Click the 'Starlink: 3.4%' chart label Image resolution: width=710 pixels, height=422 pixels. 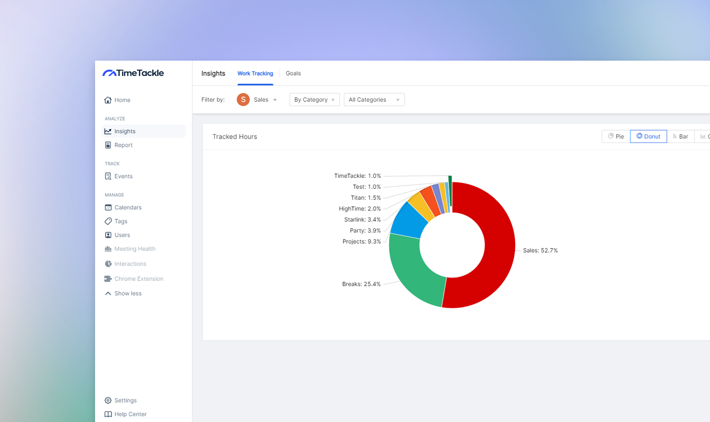(362, 219)
